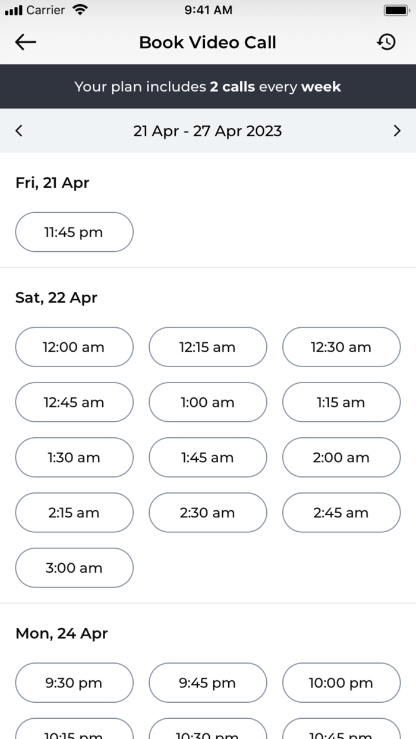Book the 12:00 am Saturday slot
The height and width of the screenshot is (739, 416).
click(74, 347)
